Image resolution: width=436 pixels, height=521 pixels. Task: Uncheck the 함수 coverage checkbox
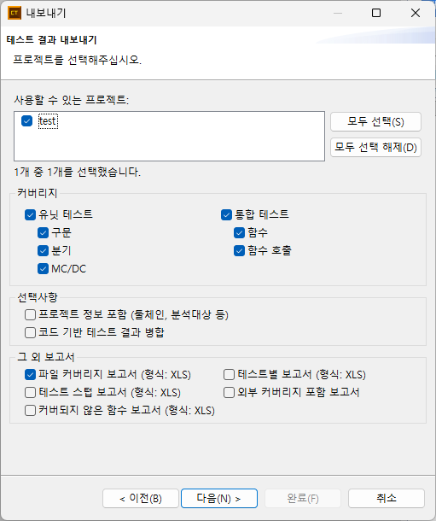point(239,232)
